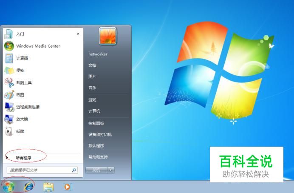Open the 计算器 calculator icon
Viewport: 294px width, 193px height.
9,58
